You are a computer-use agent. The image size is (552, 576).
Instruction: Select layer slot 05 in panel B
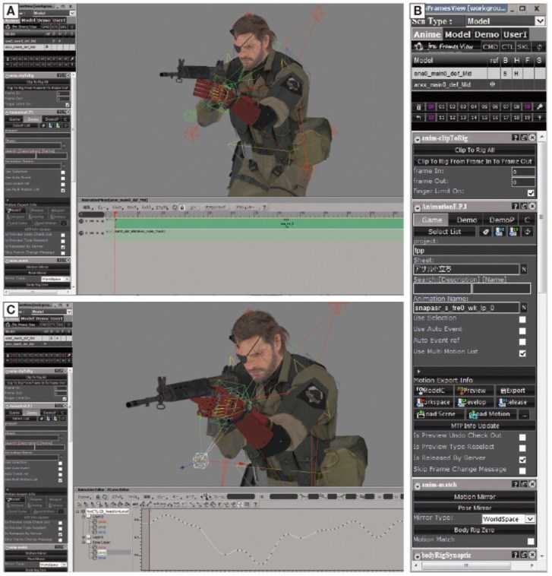[484, 107]
